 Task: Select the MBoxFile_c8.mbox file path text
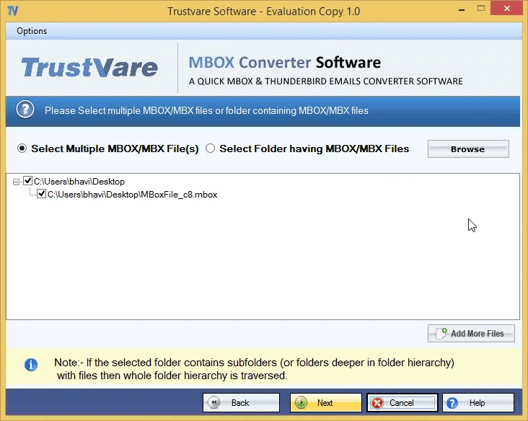[x=132, y=195]
